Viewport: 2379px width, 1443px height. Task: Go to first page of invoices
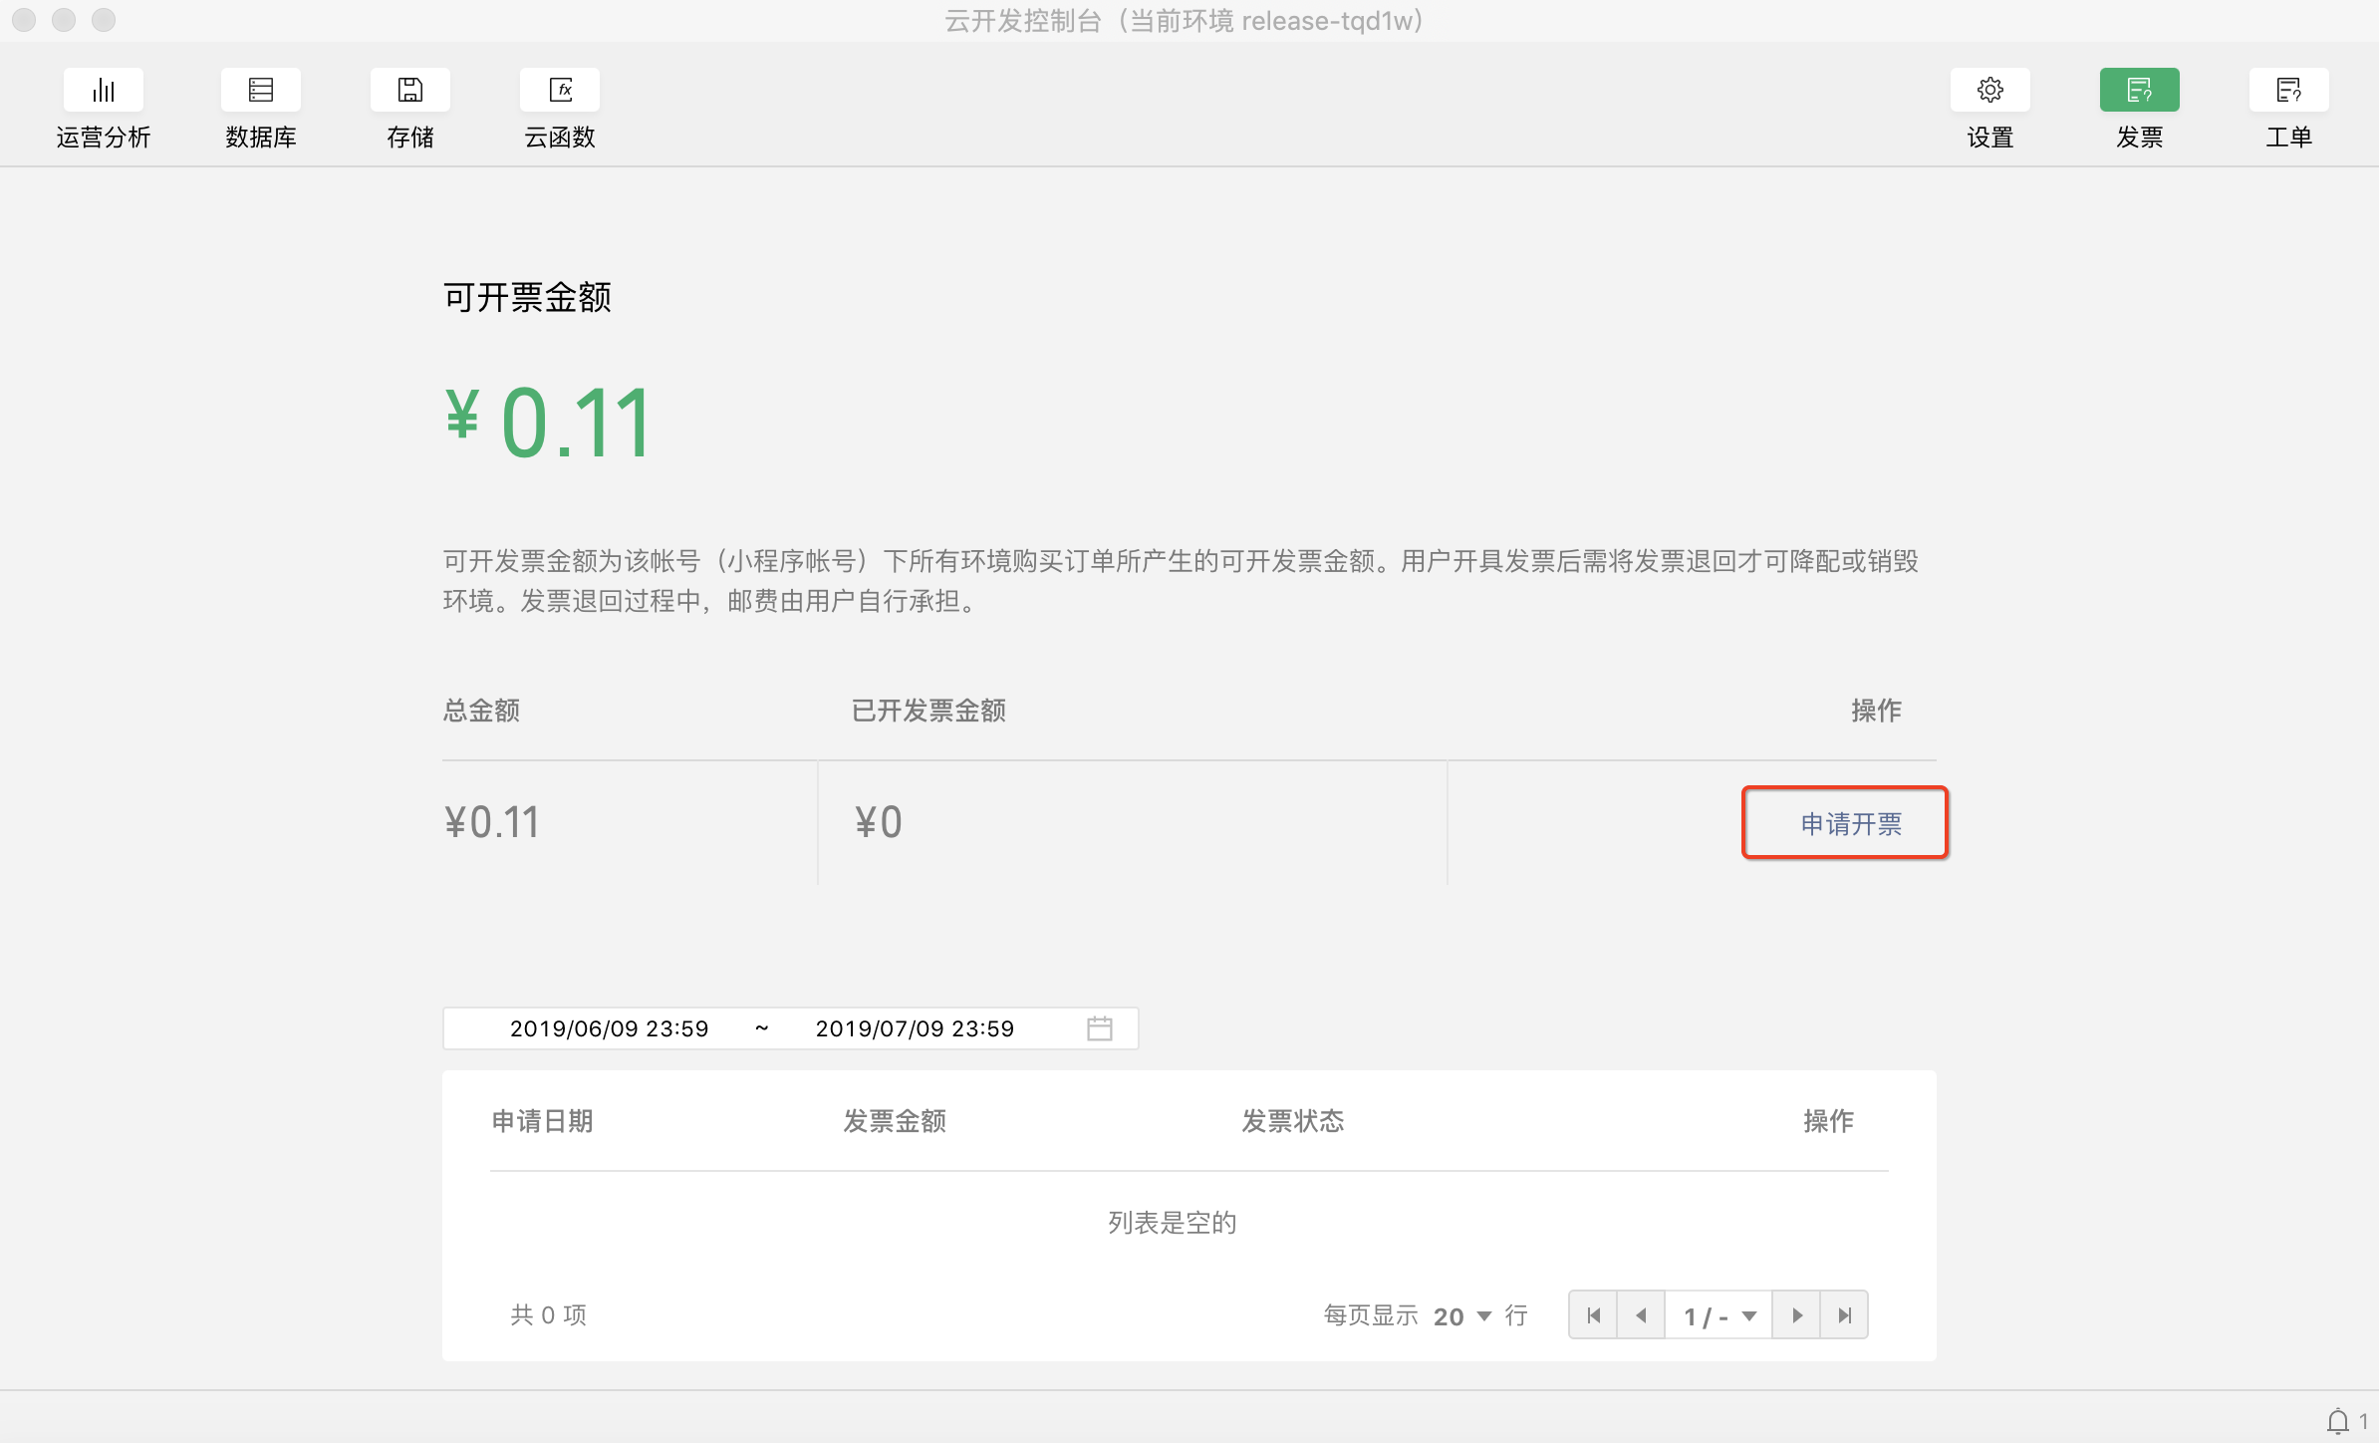click(x=1593, y=1315)
